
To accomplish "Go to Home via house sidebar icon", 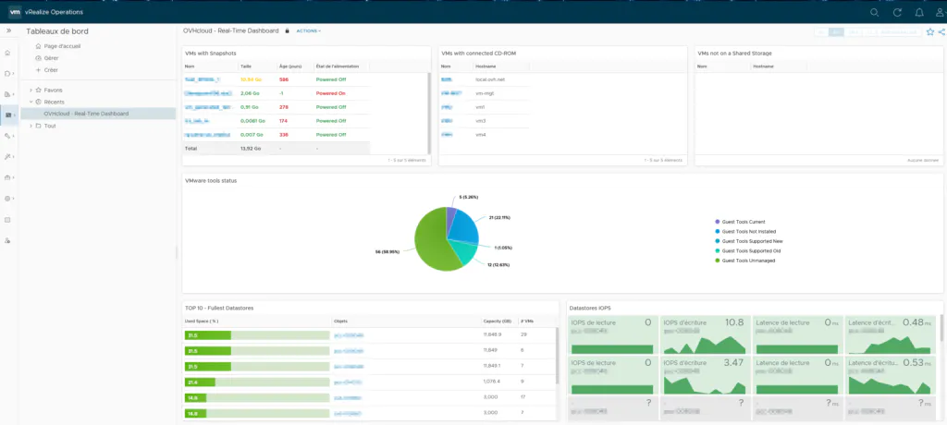I will 7,54.
